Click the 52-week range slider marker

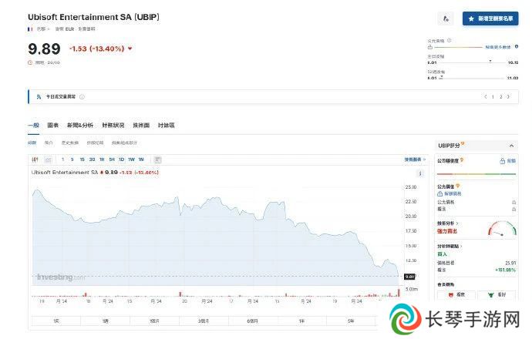coord(441,77)
